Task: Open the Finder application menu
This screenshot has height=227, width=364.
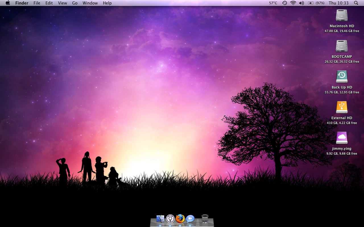Action: tap(22, 3)
